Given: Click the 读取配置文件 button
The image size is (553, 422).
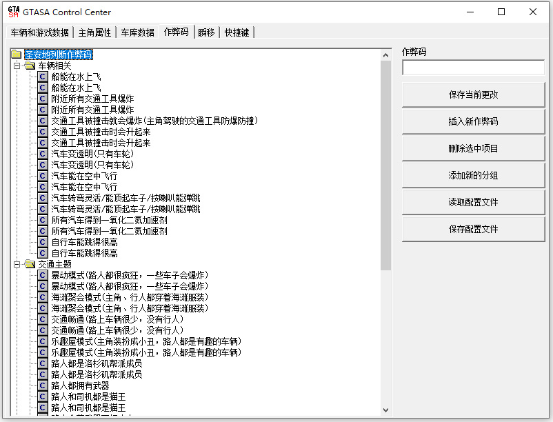Looking at the screenshot, I should tap(473, 202).
